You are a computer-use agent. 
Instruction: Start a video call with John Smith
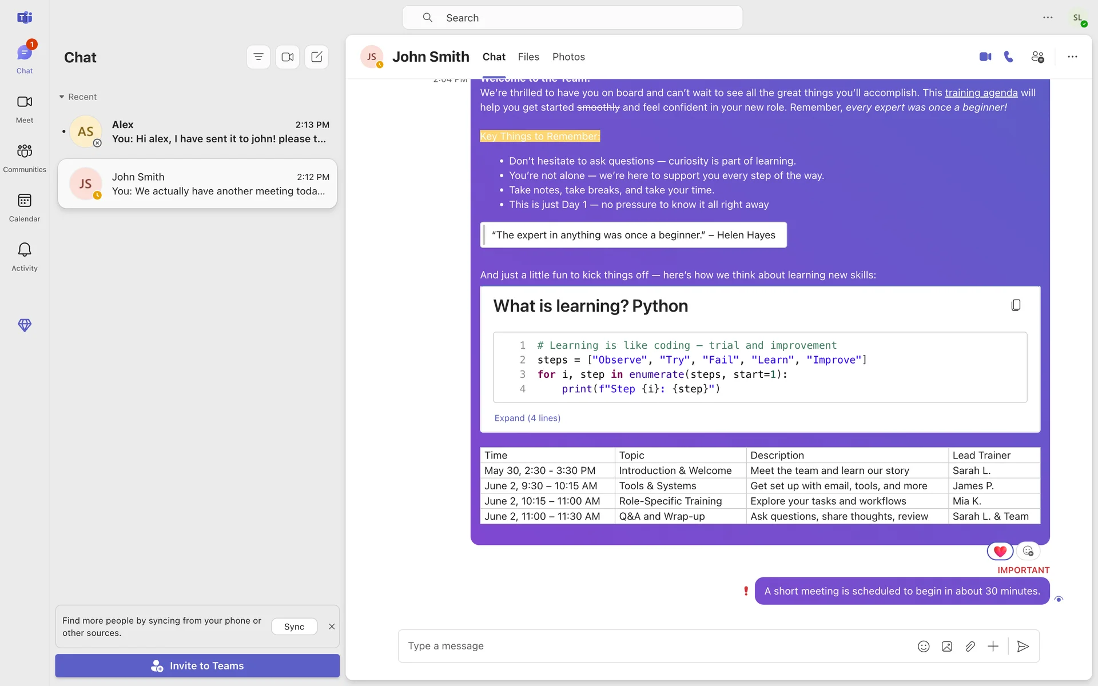985,57
